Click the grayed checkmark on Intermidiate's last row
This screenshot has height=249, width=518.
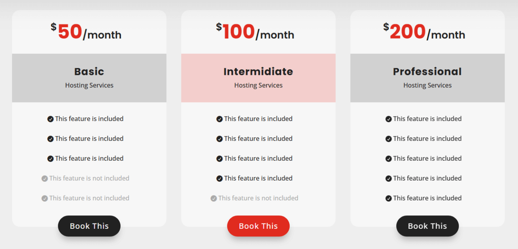point(213,198)
